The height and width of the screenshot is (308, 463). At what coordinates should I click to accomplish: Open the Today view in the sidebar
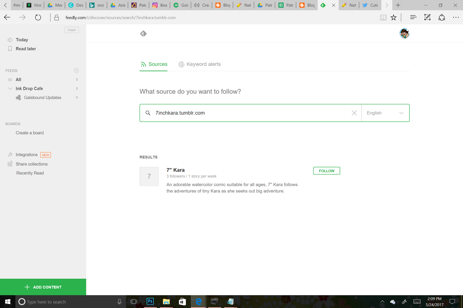pos(22,40)
